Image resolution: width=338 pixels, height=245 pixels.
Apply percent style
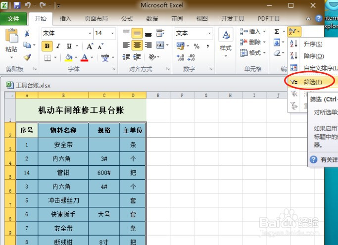click(x=196, y=46)
